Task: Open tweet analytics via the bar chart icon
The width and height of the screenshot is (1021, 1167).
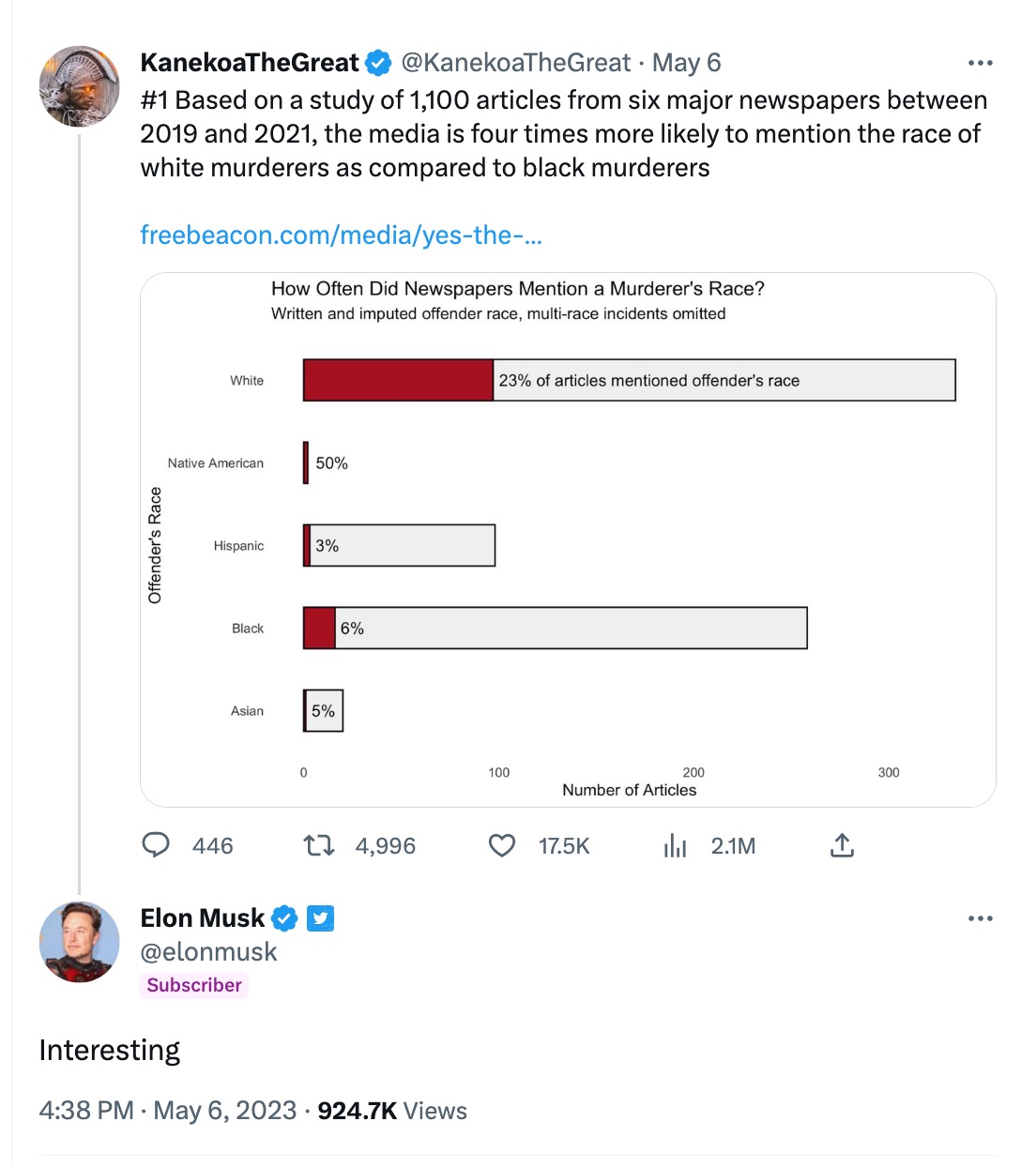Action: pos(674,845)
